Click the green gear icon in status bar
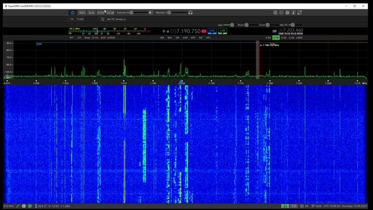 (x=30, y=206)
